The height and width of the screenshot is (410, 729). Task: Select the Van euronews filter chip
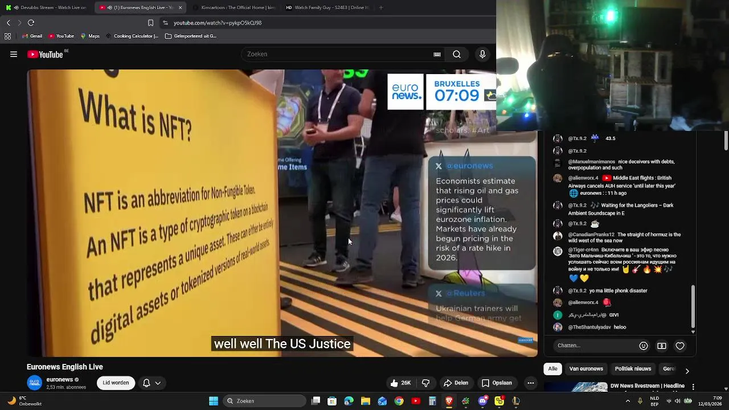586,369
